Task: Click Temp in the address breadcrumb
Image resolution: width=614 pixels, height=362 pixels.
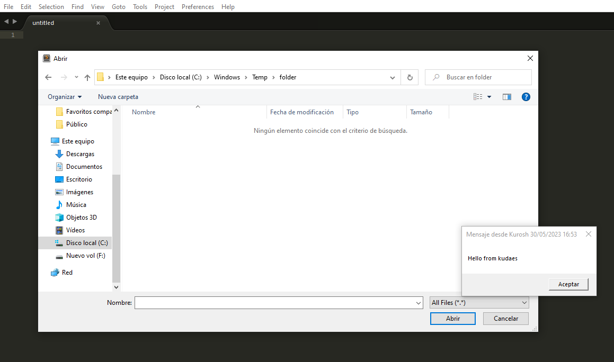Action: click(x=260, y=77)
